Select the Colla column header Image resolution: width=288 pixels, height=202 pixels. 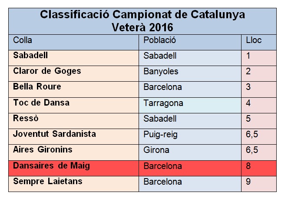click(74, 42)
